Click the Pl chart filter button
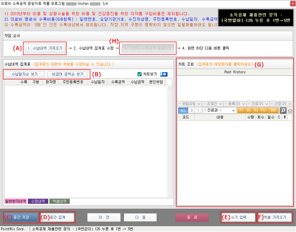 pos(241,110)
